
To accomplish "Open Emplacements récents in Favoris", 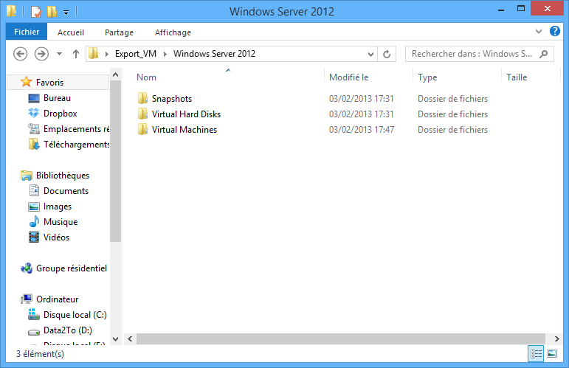I will (76, 129).
